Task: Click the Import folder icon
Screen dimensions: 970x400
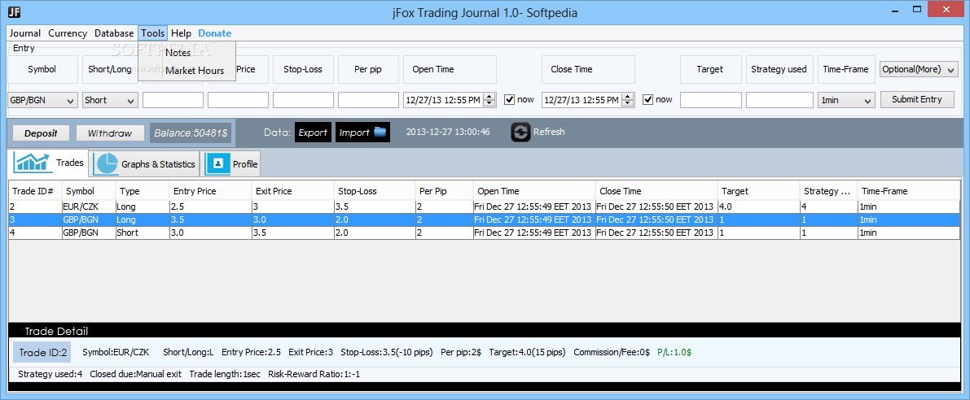Action: [380, 132]
